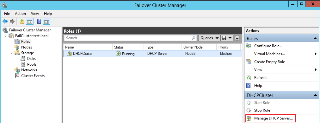Select Cluster Events in the tree
The image size is (320, 123).
[33, 76]
